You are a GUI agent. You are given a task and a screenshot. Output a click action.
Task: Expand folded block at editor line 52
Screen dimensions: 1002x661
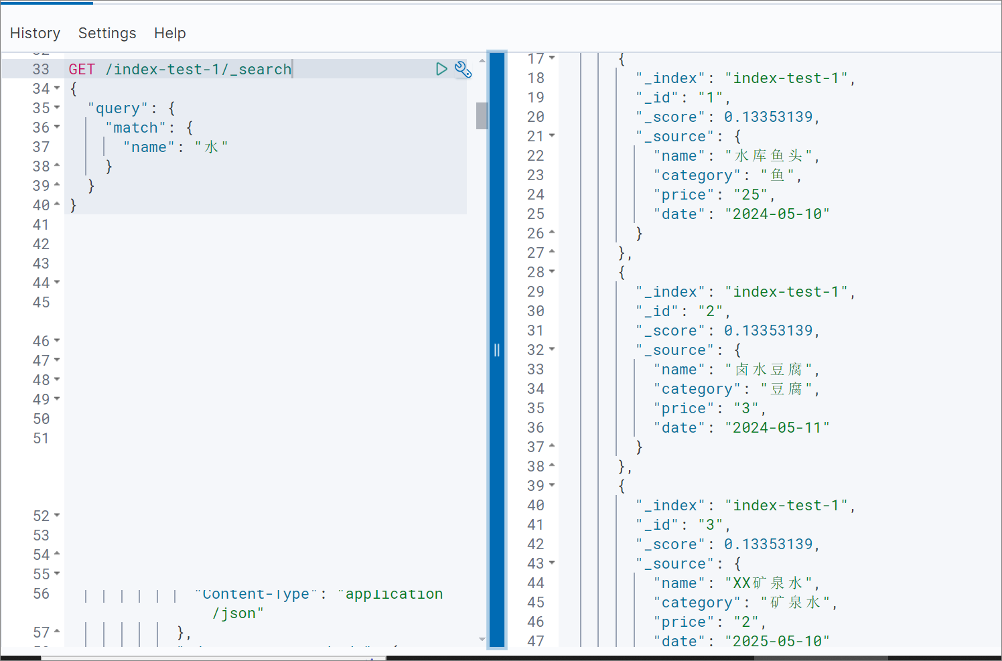[57, 516]
